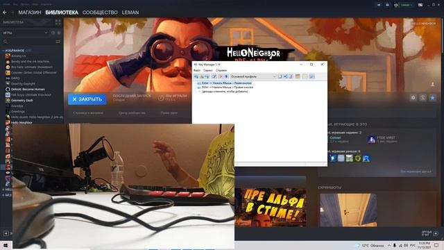Open the game info icon
444x250 pixels.
[422, 98]
